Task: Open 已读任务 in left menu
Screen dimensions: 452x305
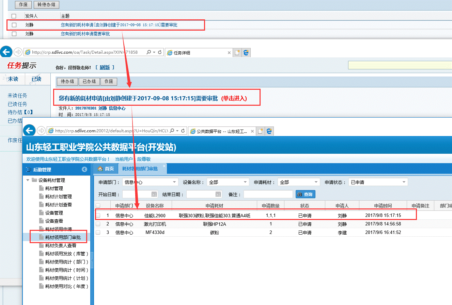Action: [17, 104]
